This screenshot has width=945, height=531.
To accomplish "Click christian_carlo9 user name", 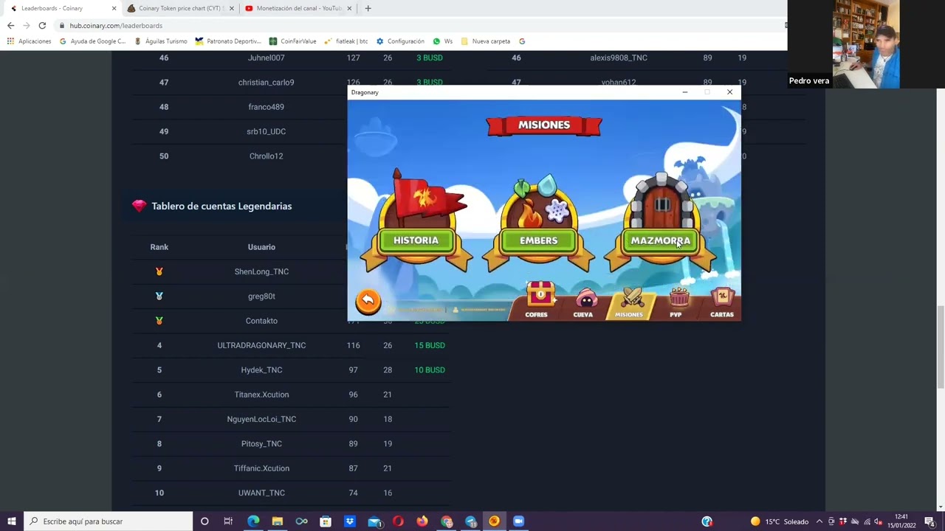I will point(266,82).
